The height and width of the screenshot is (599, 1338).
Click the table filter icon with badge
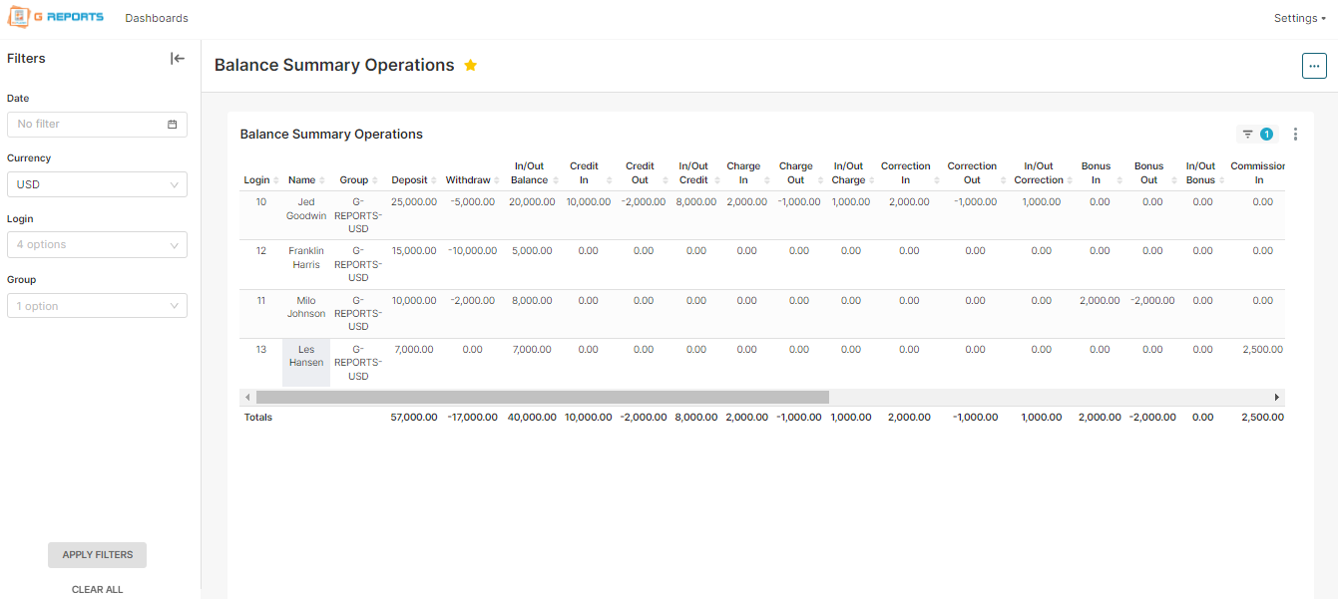click(x=1255, y=135)
